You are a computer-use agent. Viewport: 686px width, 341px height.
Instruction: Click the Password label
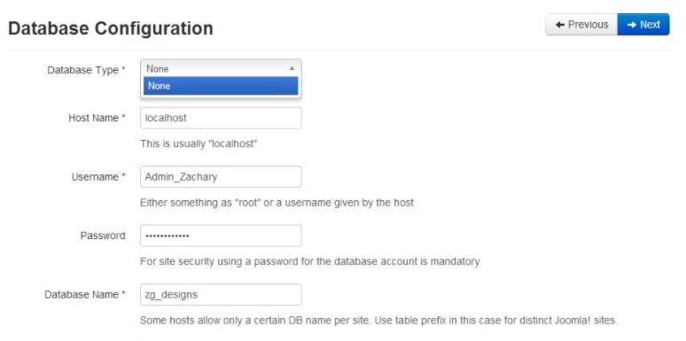pyautogui.click(x=103, y=236)
